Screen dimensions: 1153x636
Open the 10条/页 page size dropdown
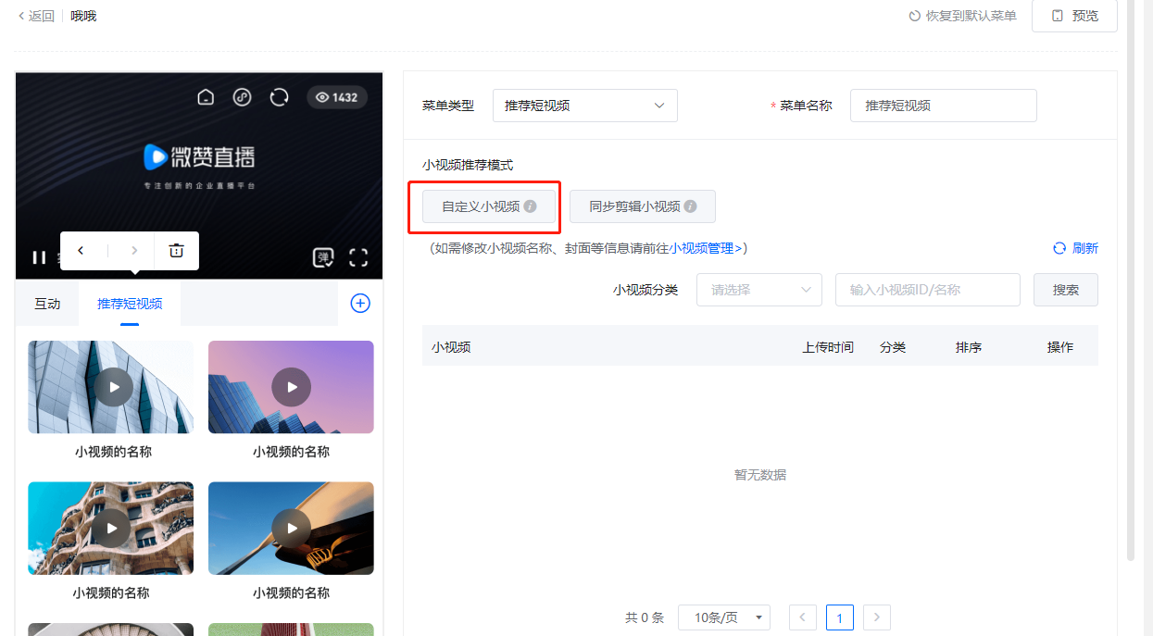(724, 617)
